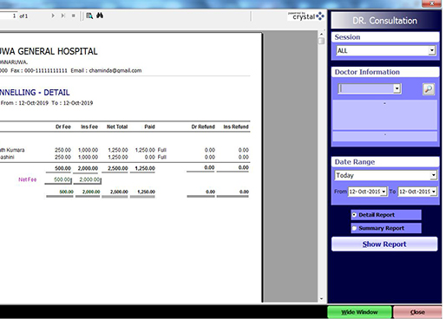This screenshot has height=319, width=446.
Task: Open the Session ALL dropdown
Action: [431, 50]
